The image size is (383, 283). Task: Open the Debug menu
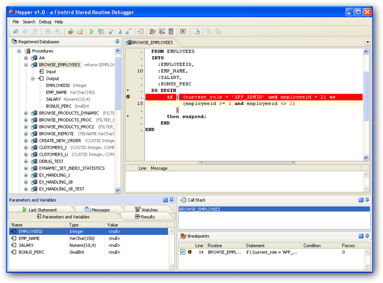tap(45, 21)
